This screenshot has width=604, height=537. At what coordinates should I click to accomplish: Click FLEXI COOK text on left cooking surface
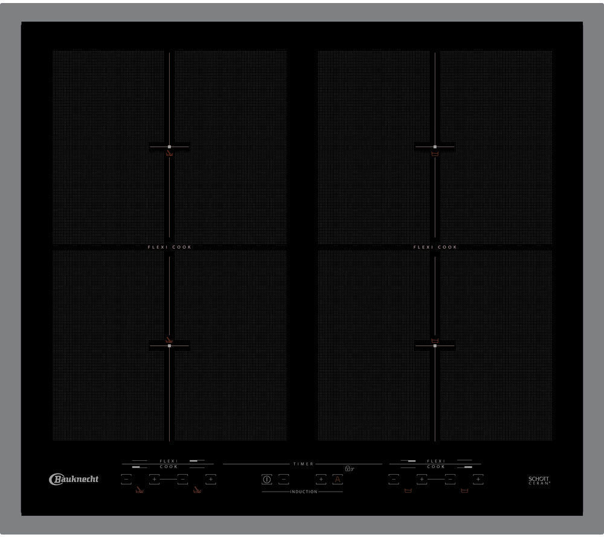(170, 247)
